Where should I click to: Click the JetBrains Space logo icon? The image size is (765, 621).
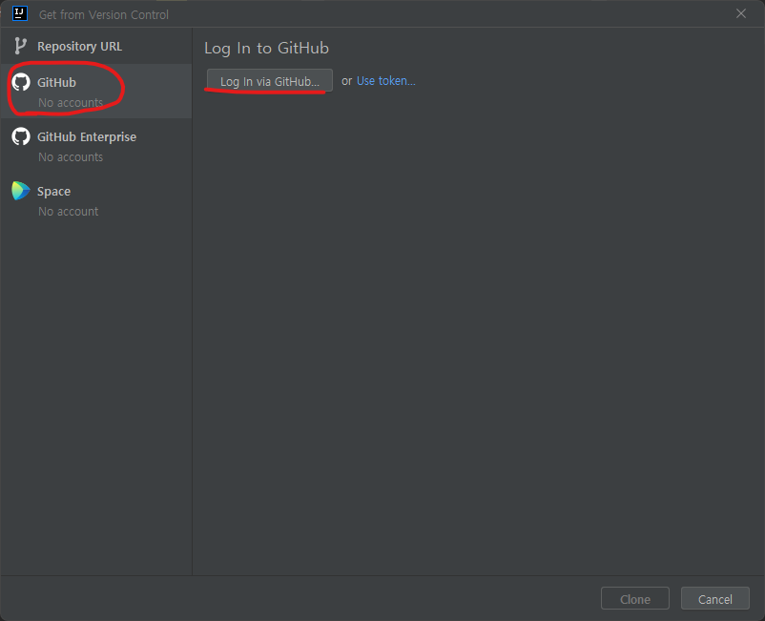pyautogui.click(x=21, y=191)
